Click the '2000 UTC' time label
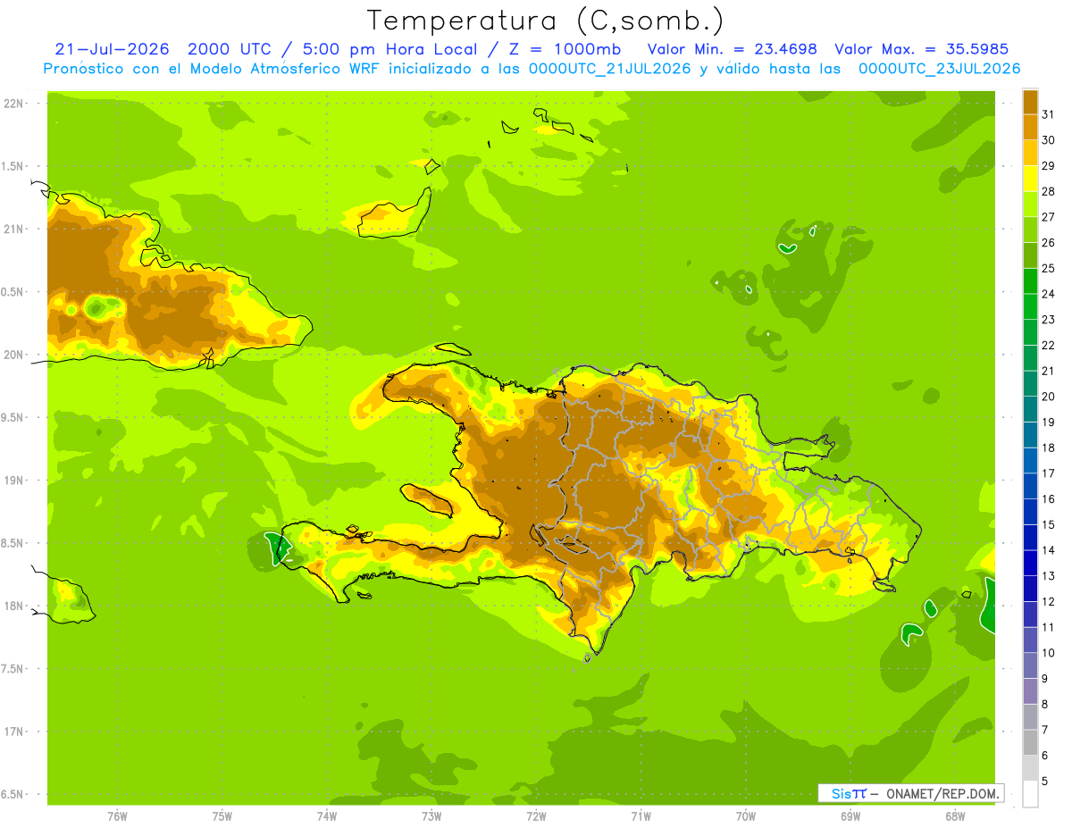Image resolution: width=1072 pixels, height=828 pixels. coord(229,49)
